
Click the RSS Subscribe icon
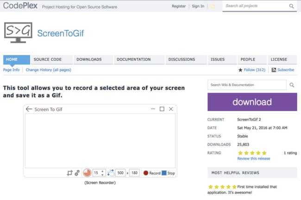point(274,70)
